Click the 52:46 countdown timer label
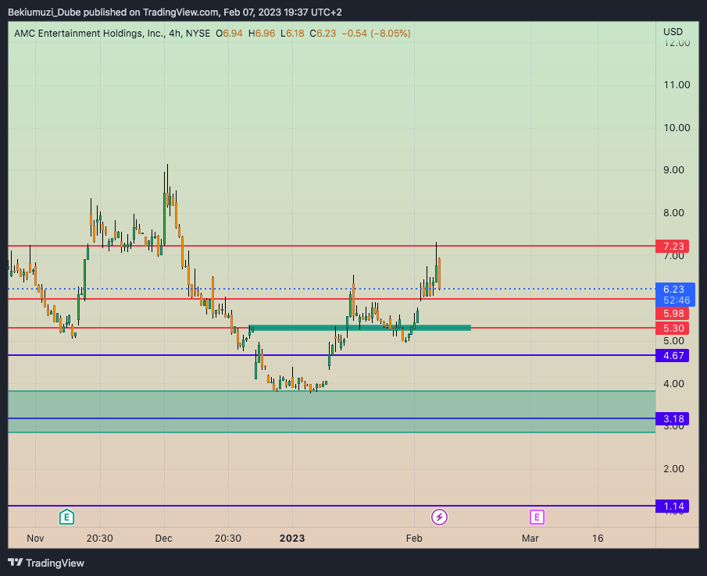Image resolution: width=707 pixels, height=576 pixels. [x=677, y=300]
